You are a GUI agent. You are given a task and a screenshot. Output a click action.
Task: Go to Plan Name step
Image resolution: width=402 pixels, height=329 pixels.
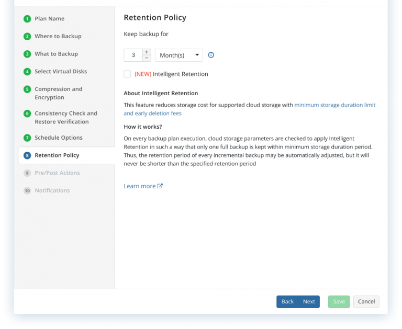(x=49, y=19)
